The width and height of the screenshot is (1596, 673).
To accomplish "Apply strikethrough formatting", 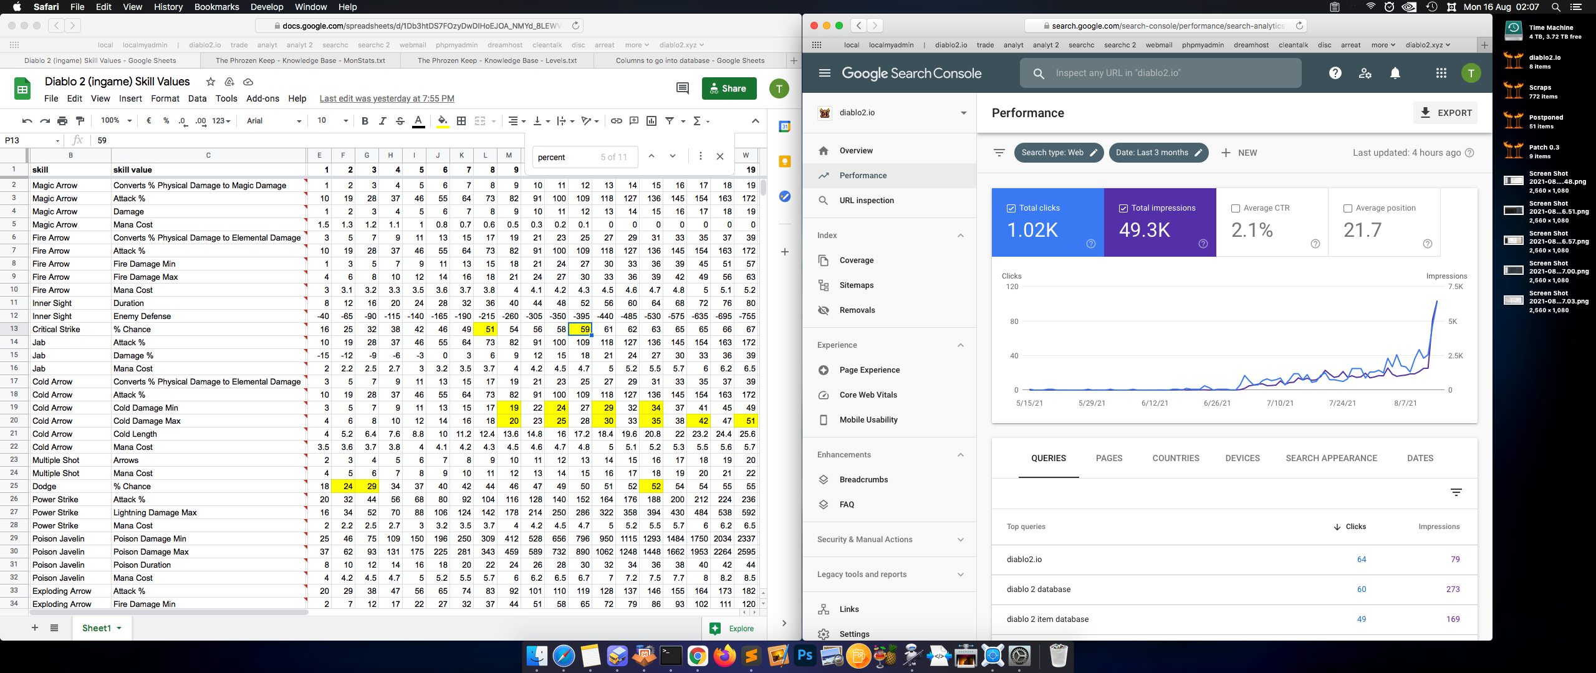I will coord(400,121).
